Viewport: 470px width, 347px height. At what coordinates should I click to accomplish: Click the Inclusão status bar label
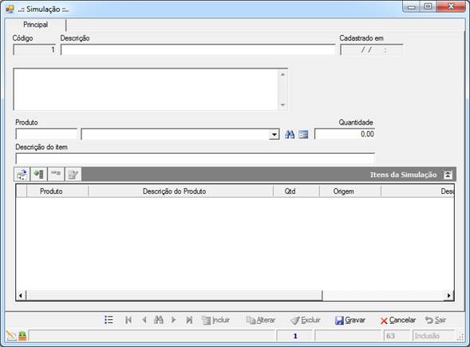tap(427, 336)
